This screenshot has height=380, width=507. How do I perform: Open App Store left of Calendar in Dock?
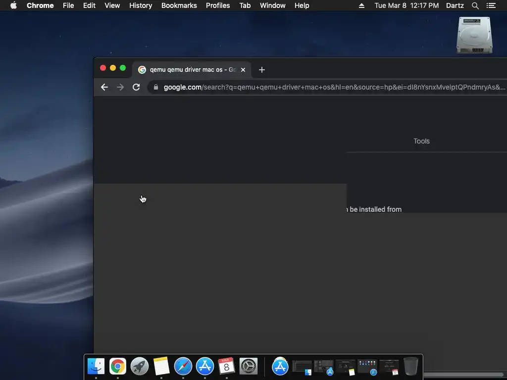click(205, 366)
